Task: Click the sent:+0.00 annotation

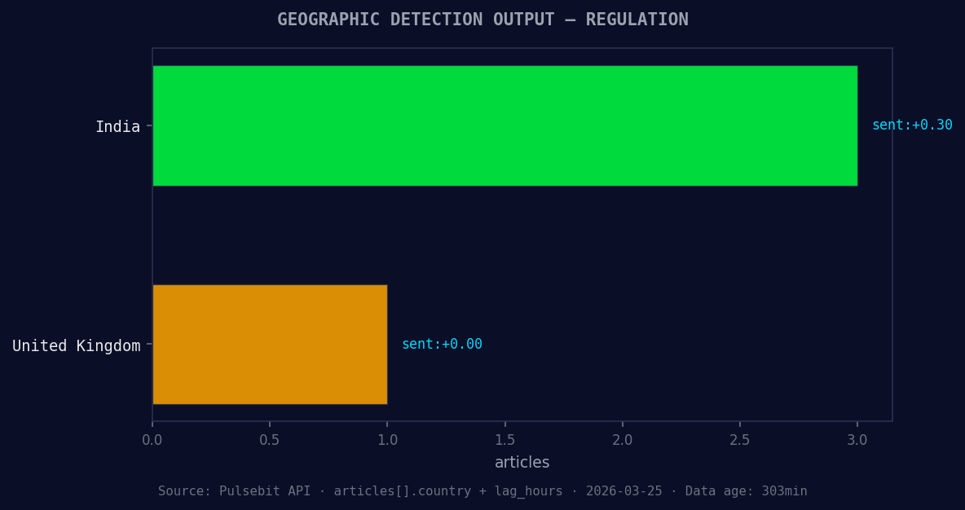Action: pos(442,344)
